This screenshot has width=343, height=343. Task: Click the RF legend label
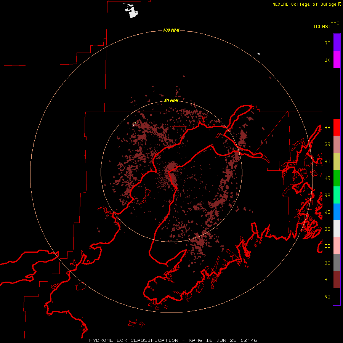327,43
